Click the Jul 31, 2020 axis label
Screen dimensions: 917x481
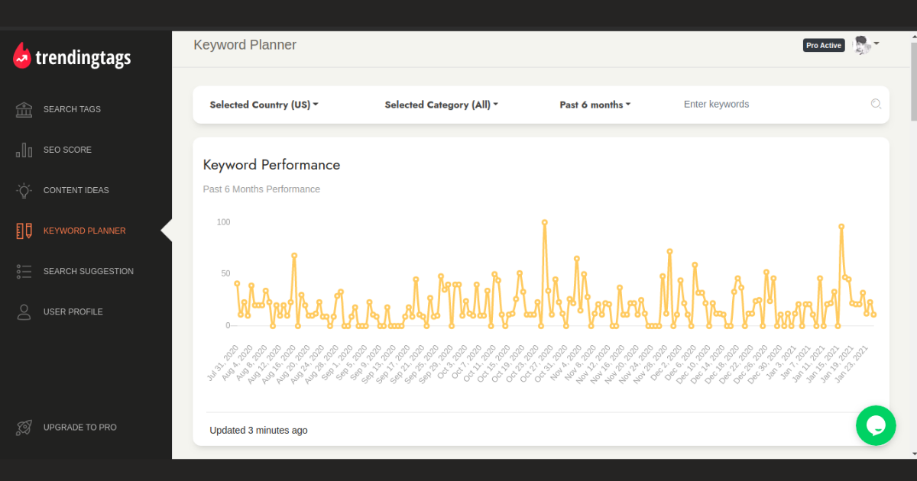[x=224, y=362]
